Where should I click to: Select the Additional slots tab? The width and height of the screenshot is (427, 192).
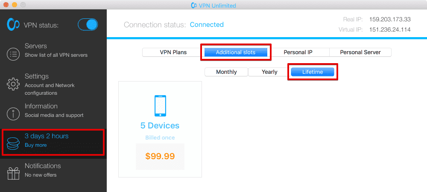(236, 52)
